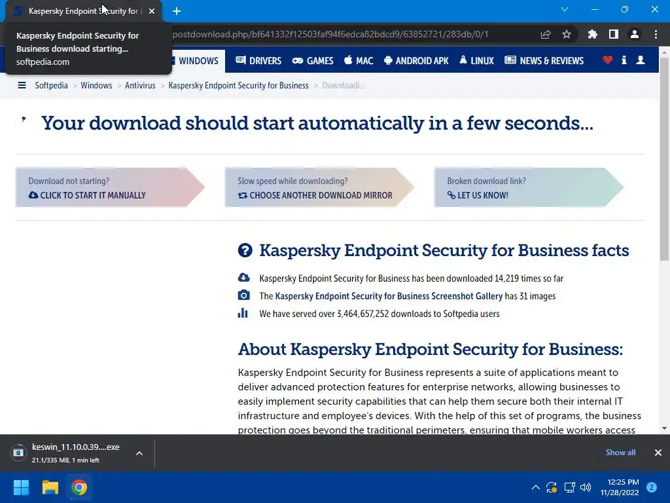Image resolution: width=670 pixels, height=503 pixels.
Task: Open the Windows Start button
Action: click(x=21, y=487)
